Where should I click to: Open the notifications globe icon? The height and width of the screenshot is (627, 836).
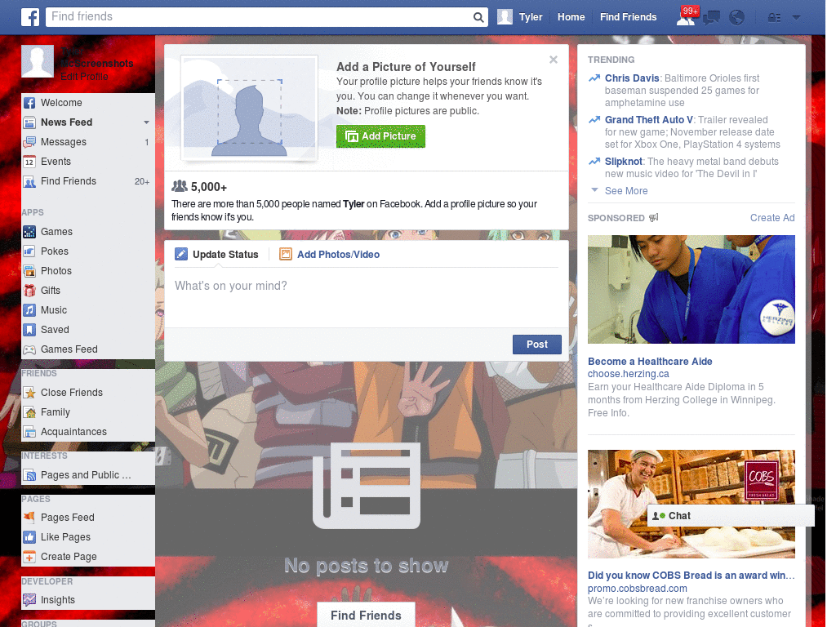(736, 18)
